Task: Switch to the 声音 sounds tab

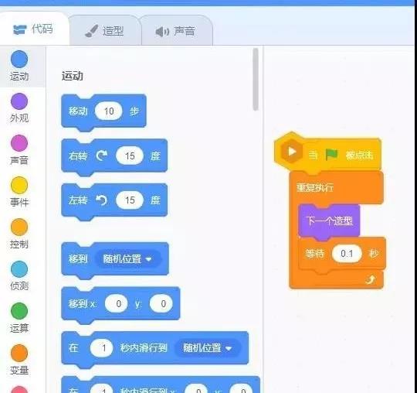Action: [176, 31]
